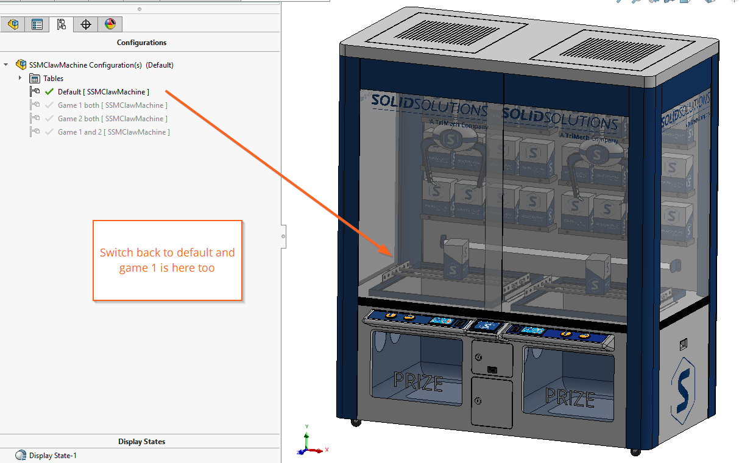This screenshot has width=739, height=463.
Task: Expand the Display States pane header
Action: coord(141,441)
